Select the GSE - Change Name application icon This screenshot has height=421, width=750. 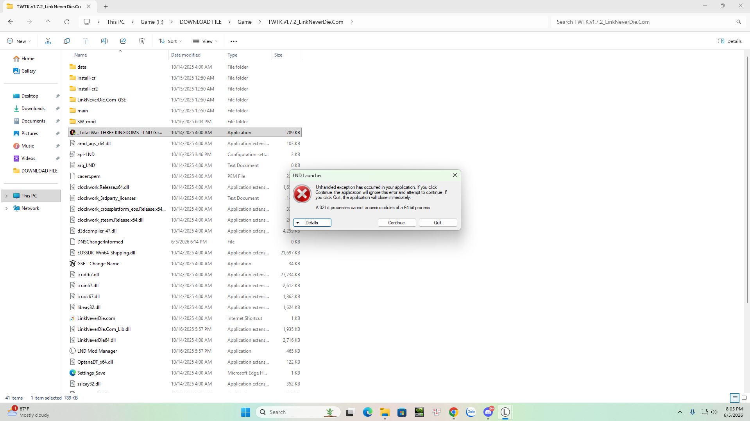(72, 264)
